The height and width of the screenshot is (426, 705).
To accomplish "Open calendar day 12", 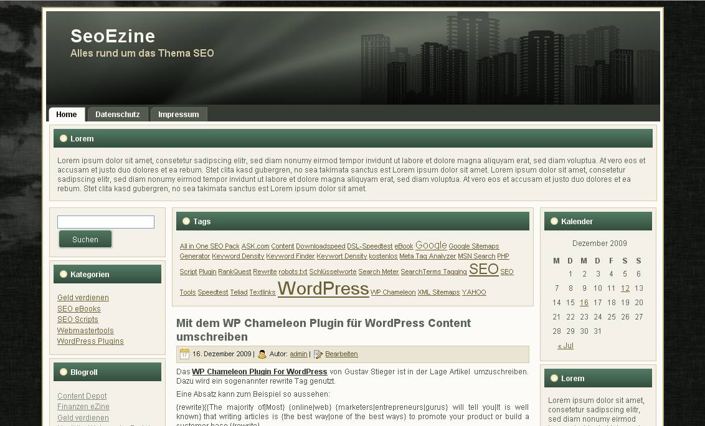I will point(625,288).
